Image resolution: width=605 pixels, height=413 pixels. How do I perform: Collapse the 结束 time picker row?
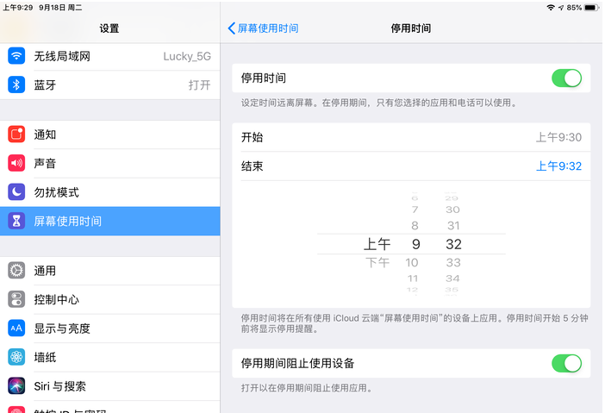[411, 166]
